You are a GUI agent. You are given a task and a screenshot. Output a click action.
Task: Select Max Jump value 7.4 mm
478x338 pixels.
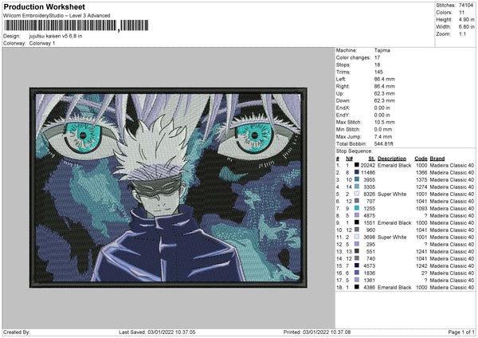coord(383,136)
